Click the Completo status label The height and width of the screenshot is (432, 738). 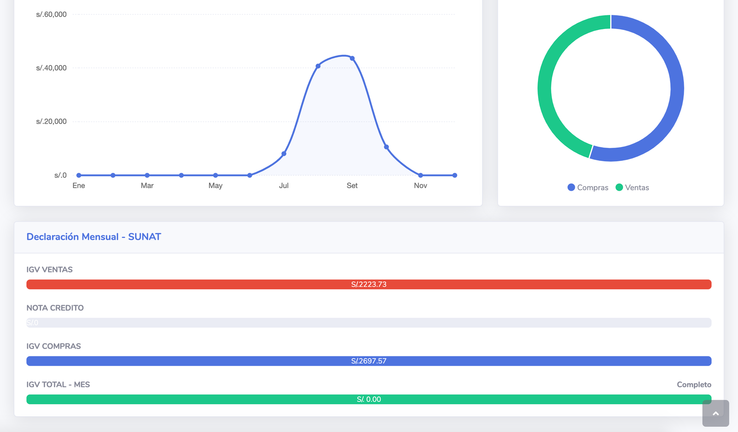point(694,385)
